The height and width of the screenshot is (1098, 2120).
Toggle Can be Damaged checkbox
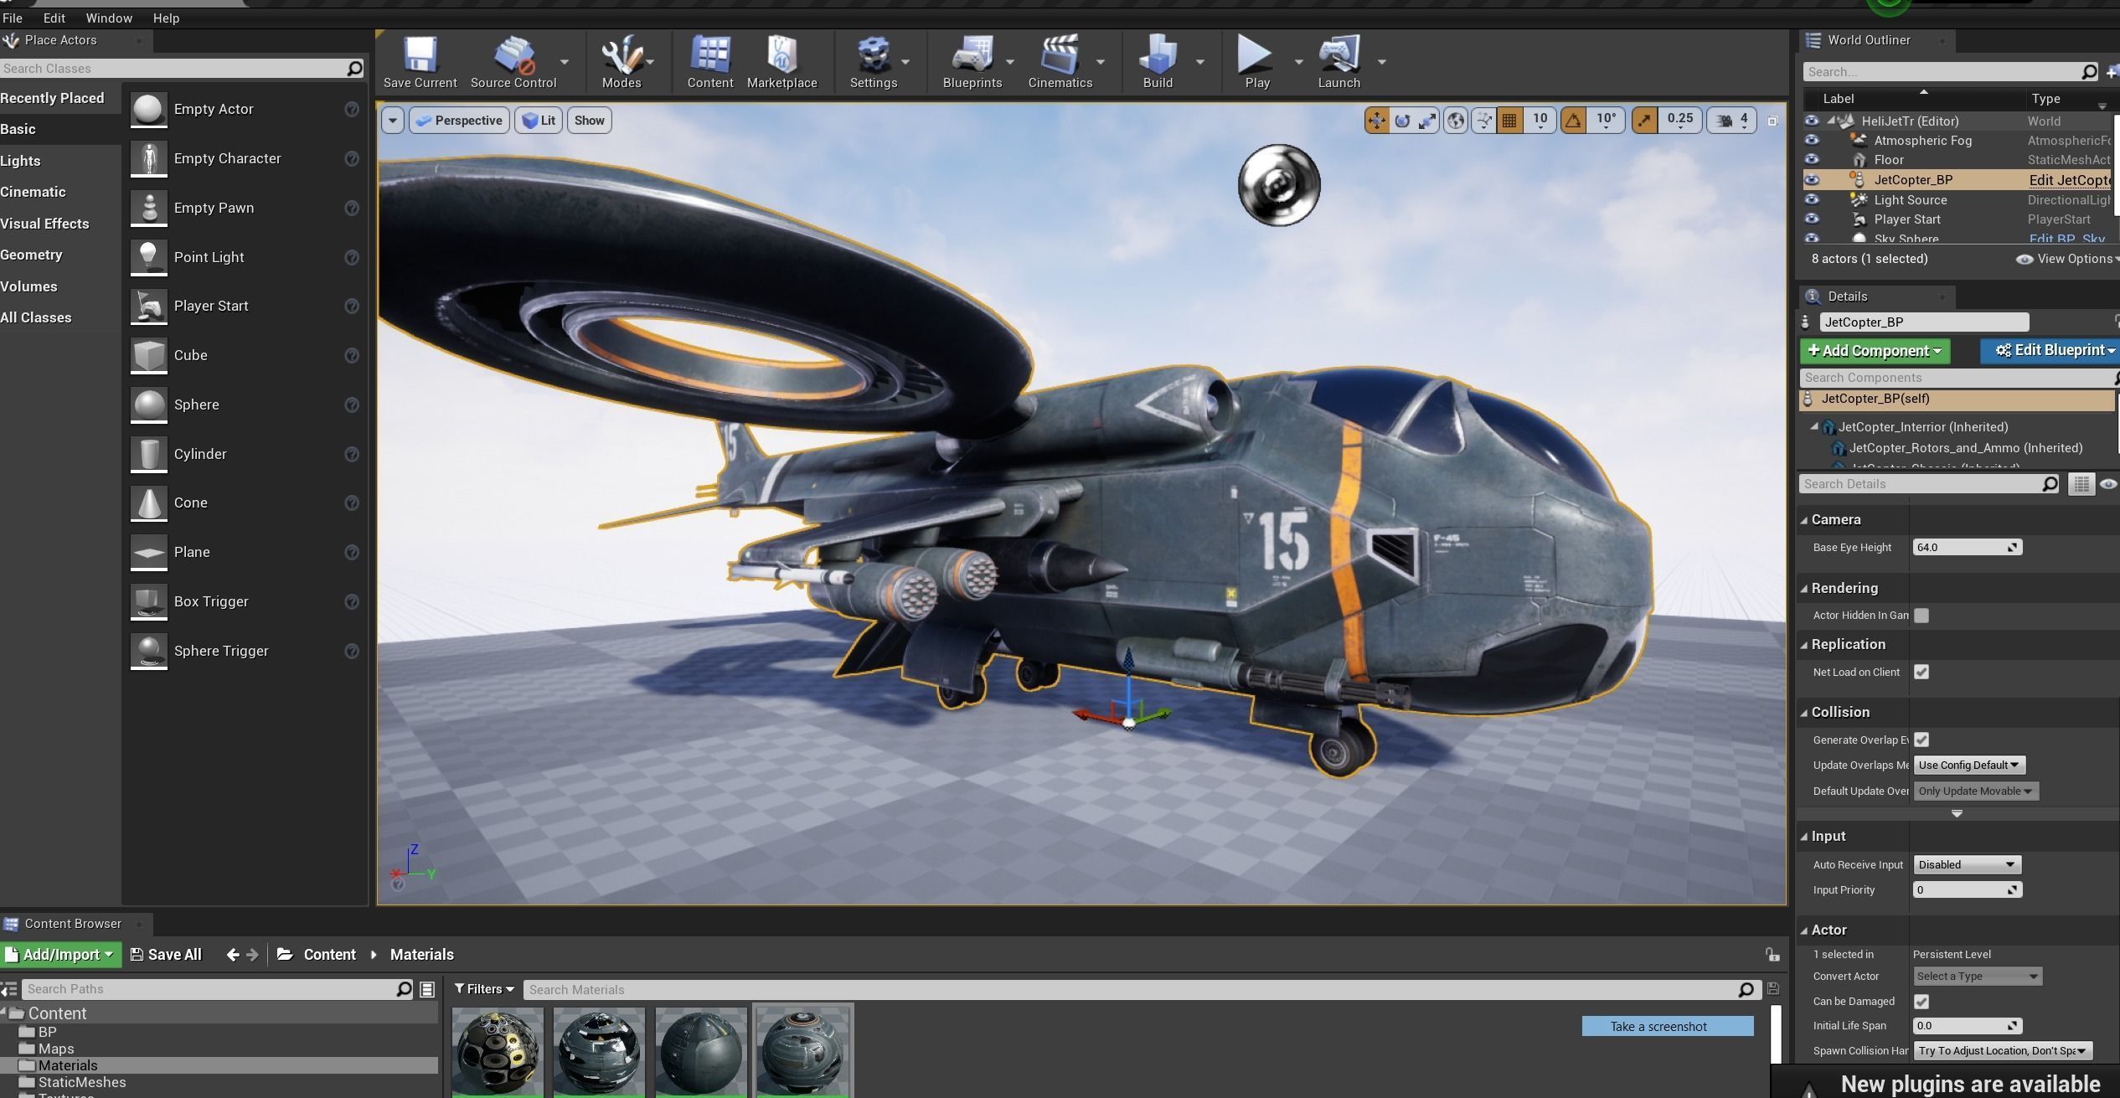point(1921,1002)
